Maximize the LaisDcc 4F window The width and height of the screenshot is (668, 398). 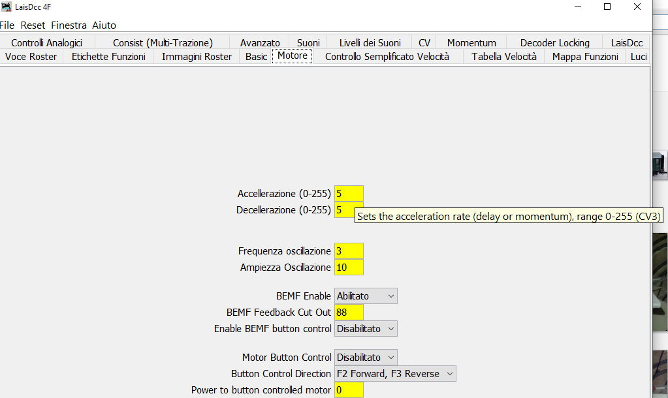(607, 7)
